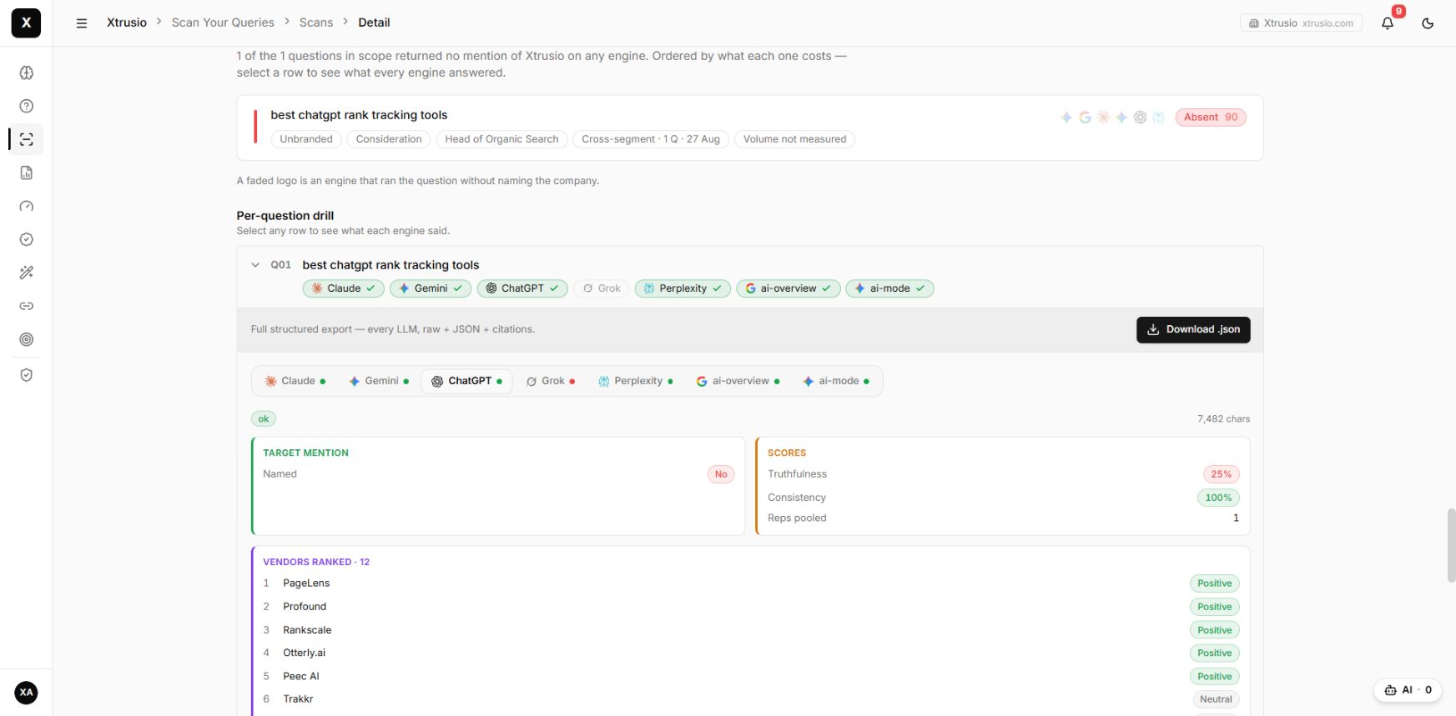1456x716 pixels.
Task: Click the Grok chip under Q01
Action: point(602,288)
